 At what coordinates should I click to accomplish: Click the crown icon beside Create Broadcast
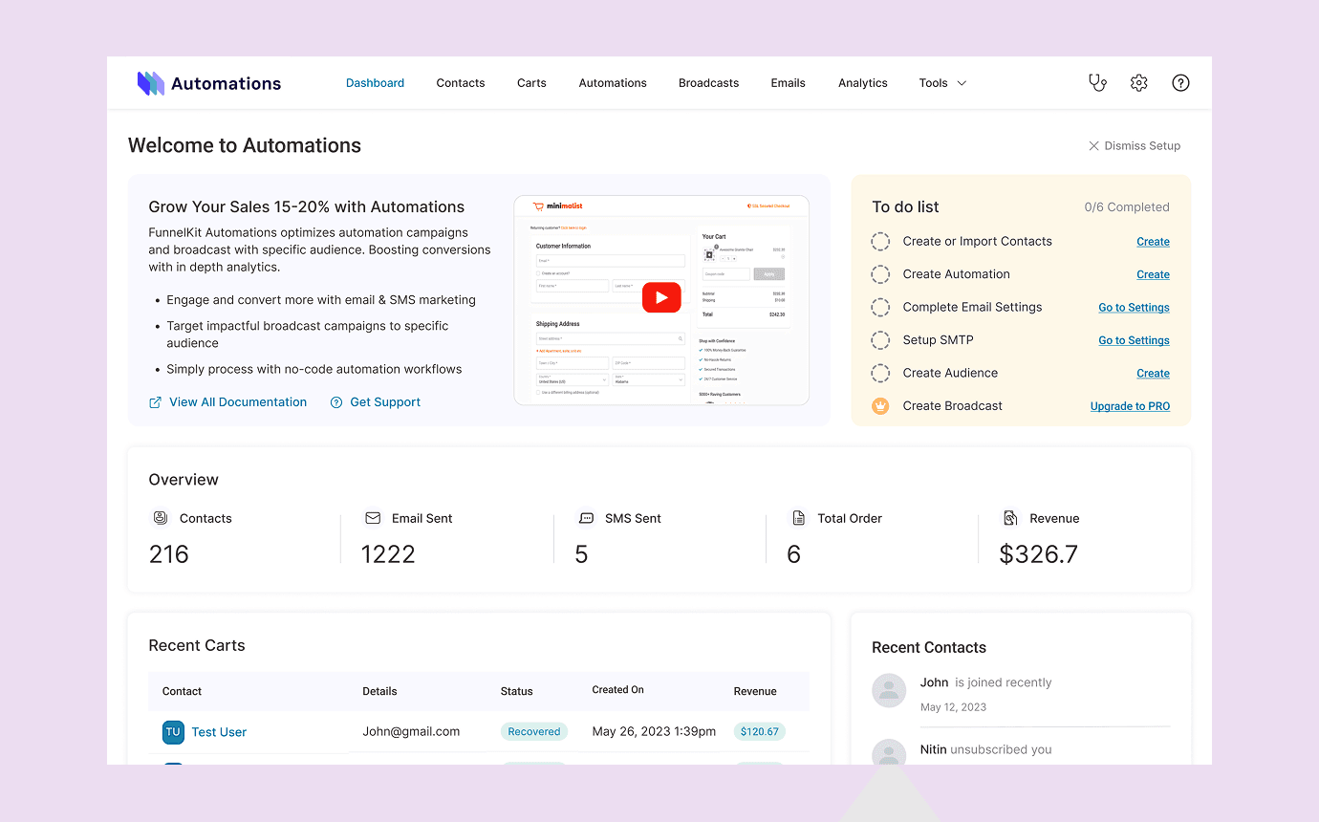(880, 406)
